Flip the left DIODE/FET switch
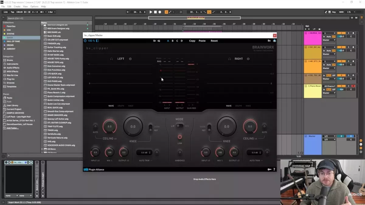365x205 pixels. (150, 128)
